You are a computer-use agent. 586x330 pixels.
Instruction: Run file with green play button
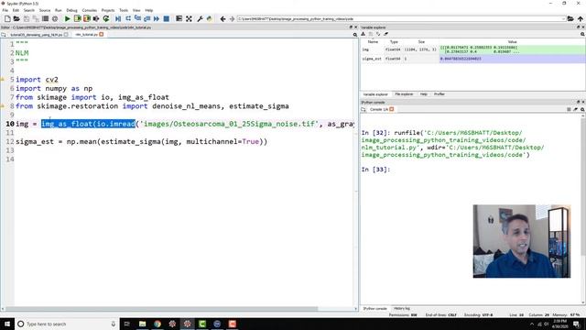point(67,18)
